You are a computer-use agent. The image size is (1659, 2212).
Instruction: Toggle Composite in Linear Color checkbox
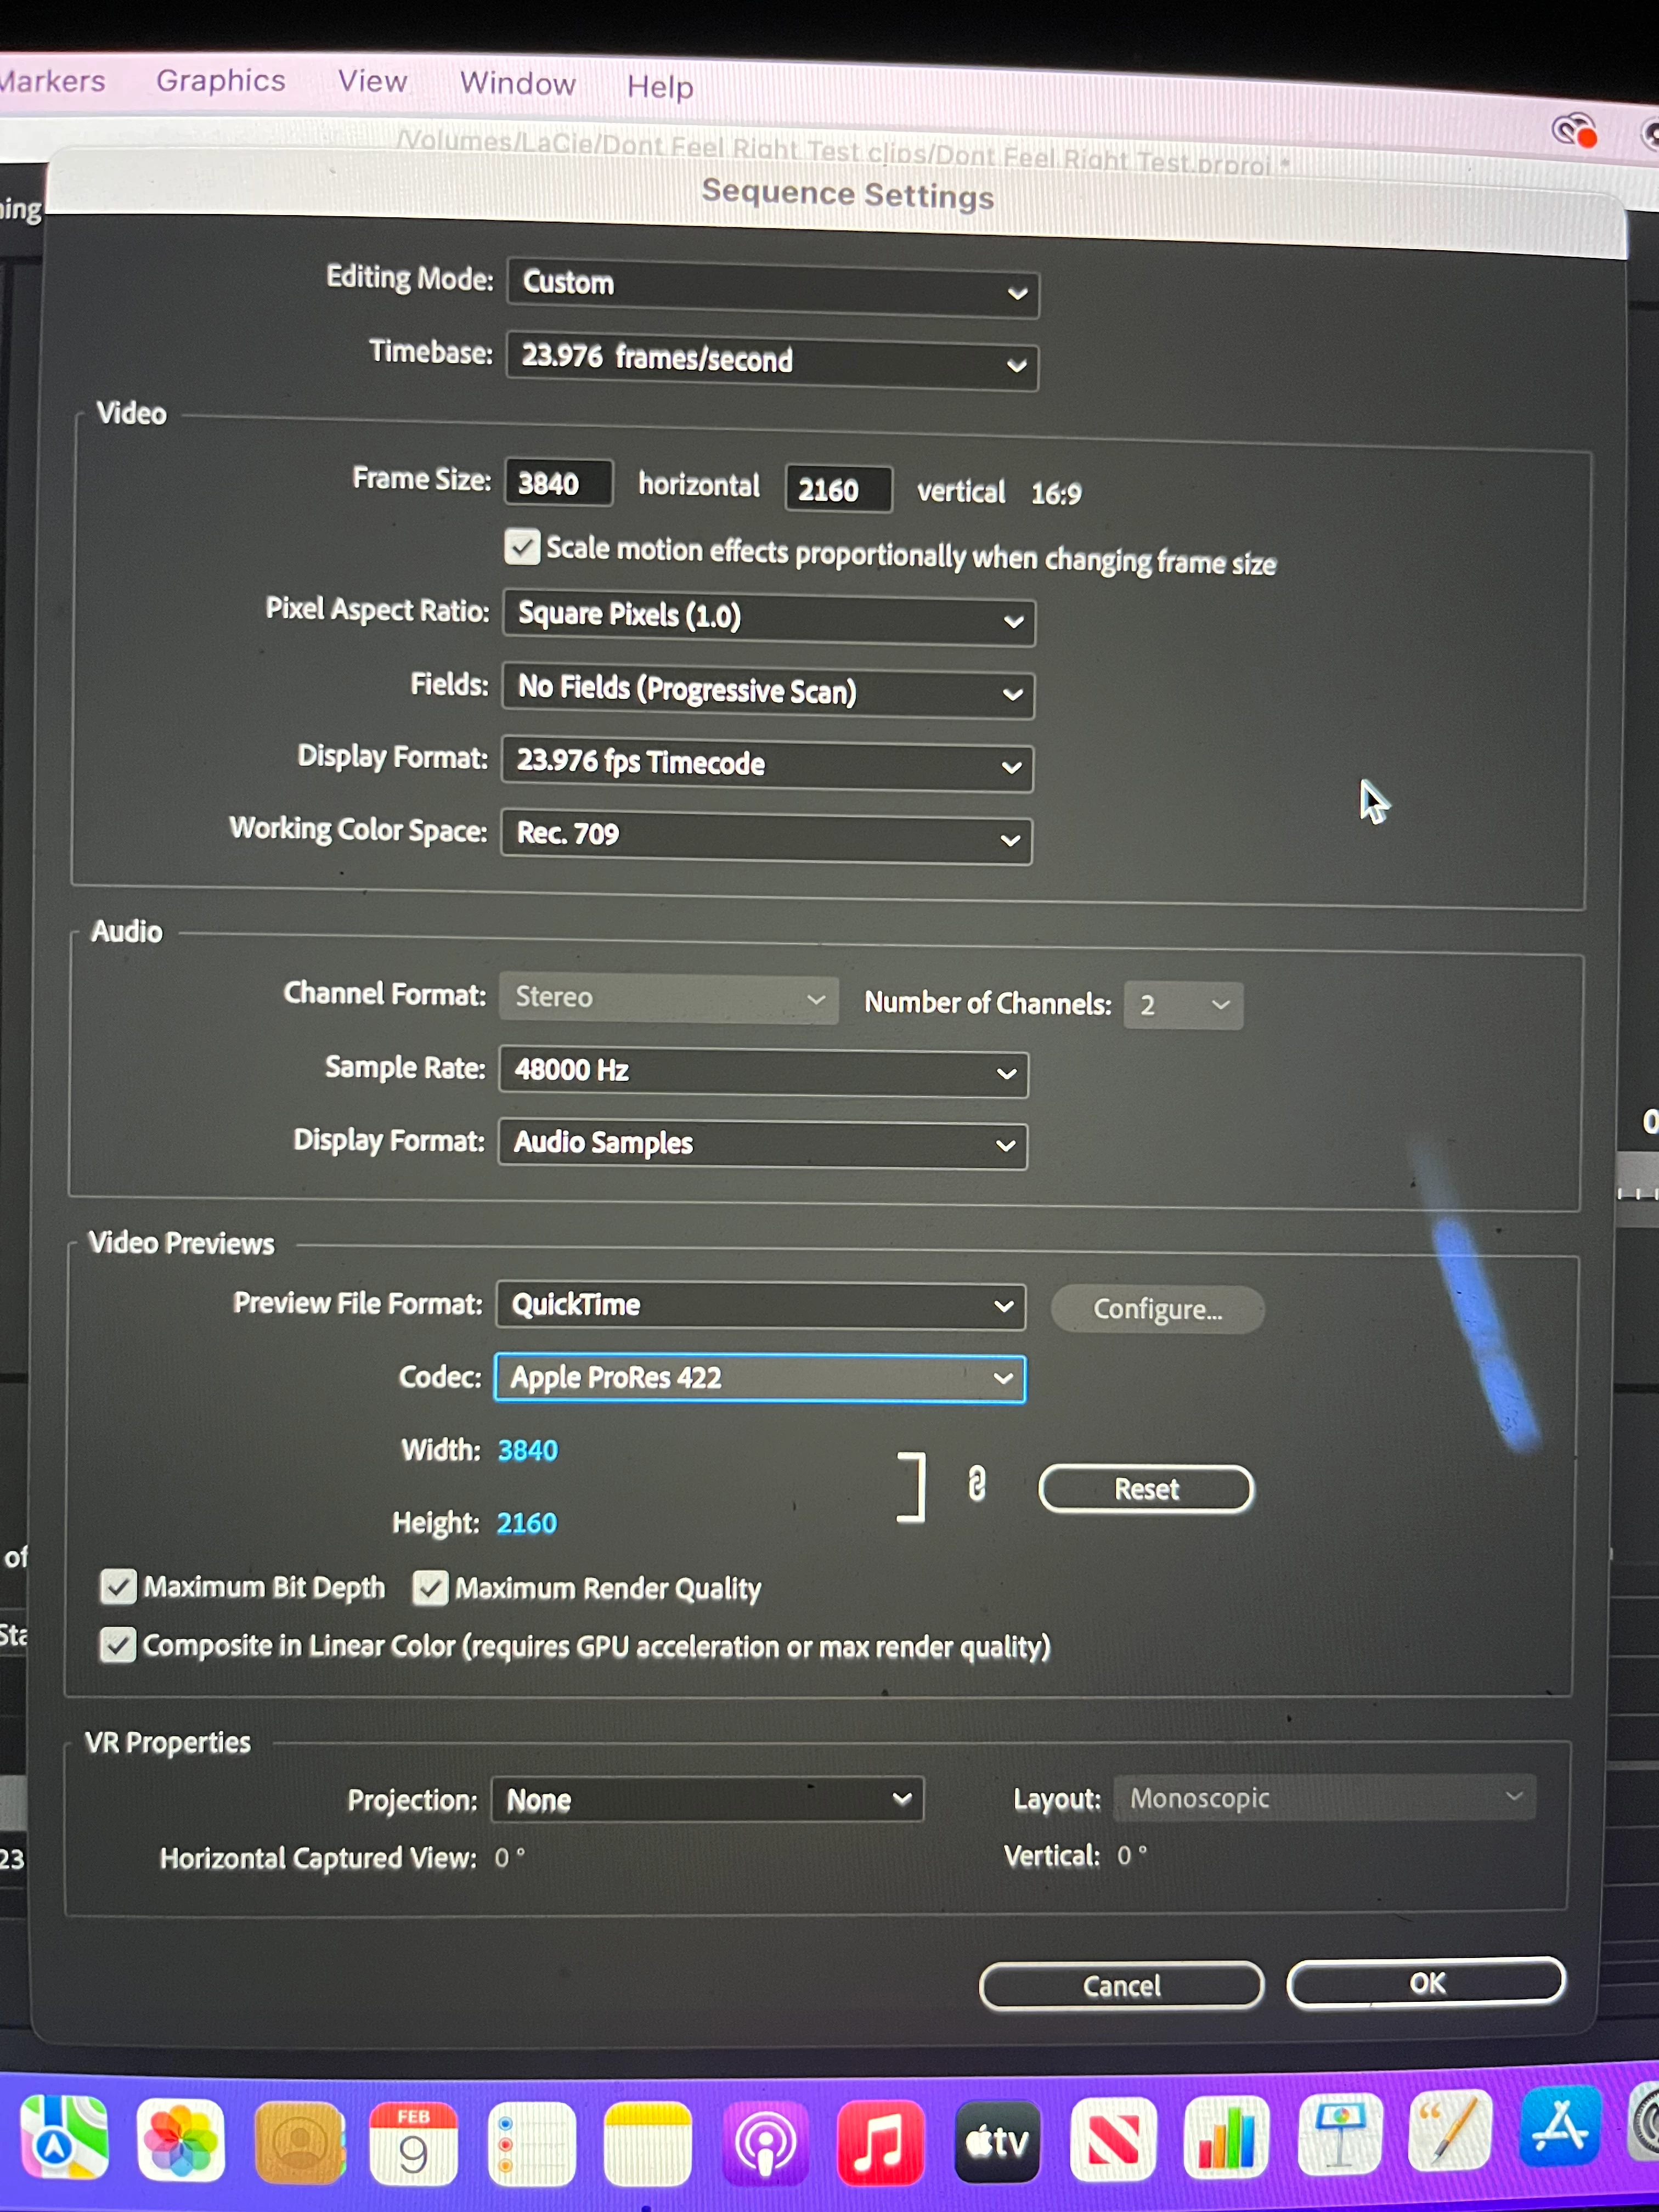(x=118, y=1645)
